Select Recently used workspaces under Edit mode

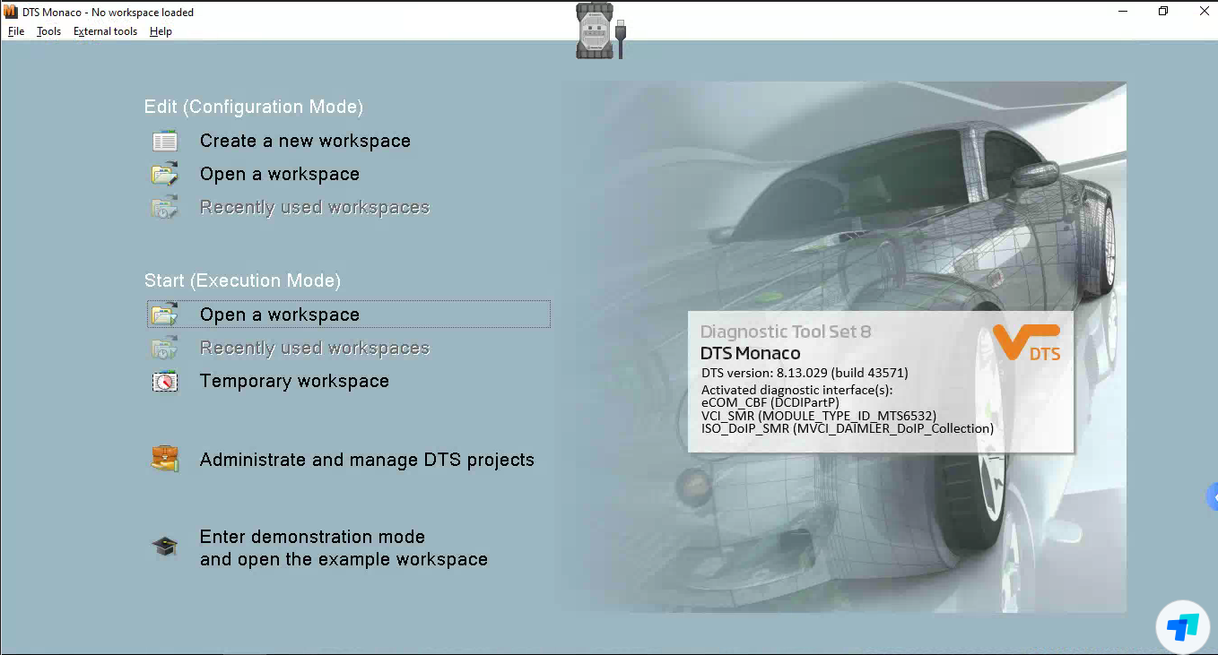click(x=315, y=207)
